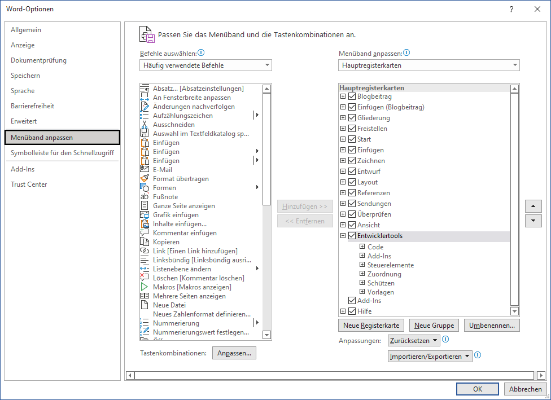Select Symbolleiste für den Schnellzugriff
The image size is (551, 400).
pos(63,153)
